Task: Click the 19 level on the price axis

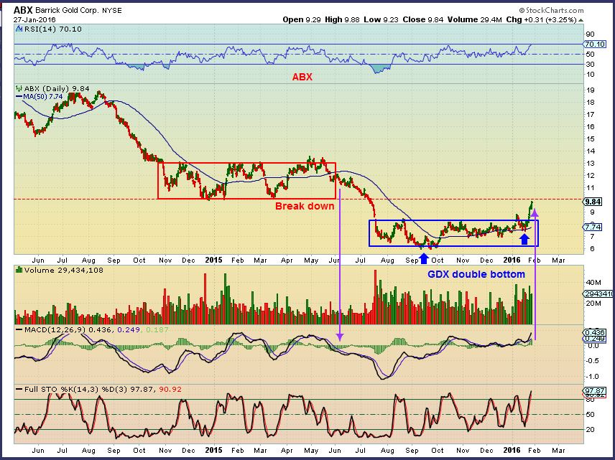Action: (590, 90)
